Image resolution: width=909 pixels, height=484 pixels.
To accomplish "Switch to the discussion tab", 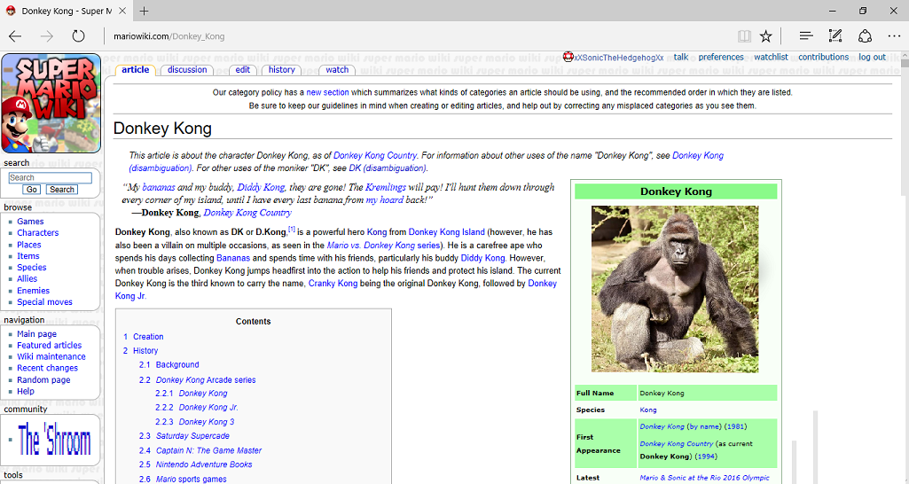I will pos(187,70).
